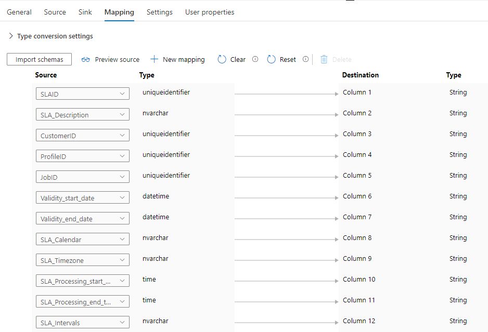Open the SLA_Timezone source dropdown
The image size is (488, 332).
click(83, 260)
